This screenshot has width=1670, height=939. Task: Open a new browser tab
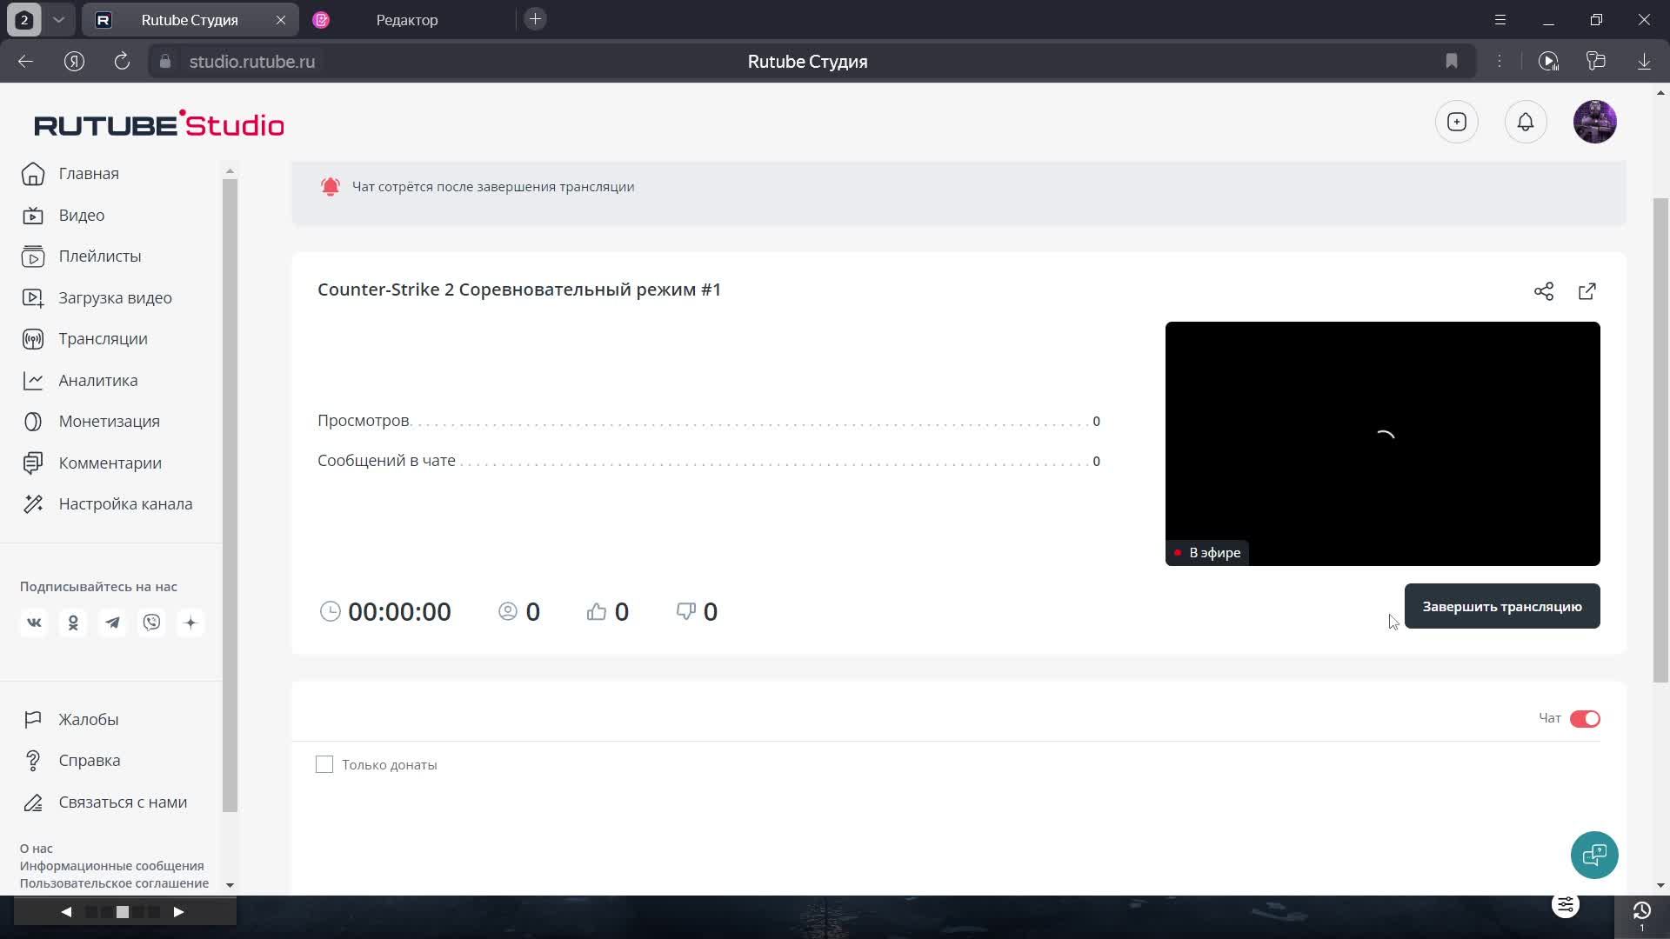[x=536, y=19]
